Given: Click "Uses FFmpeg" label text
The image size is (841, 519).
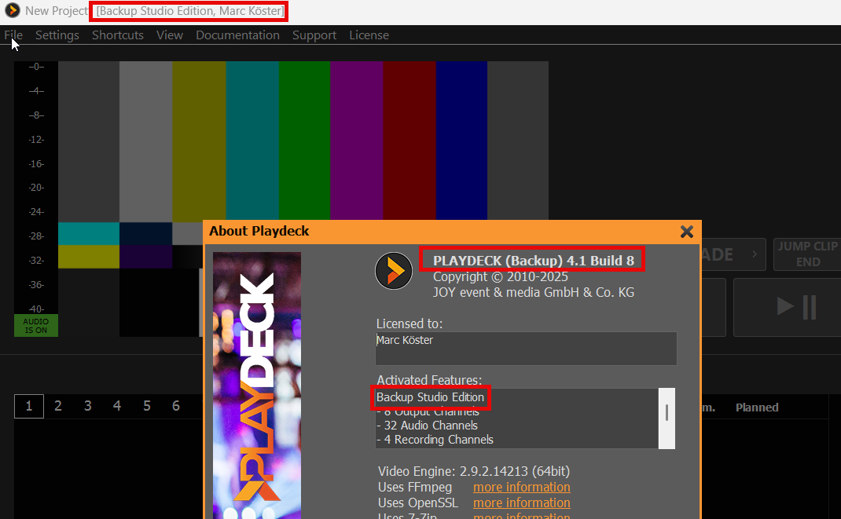Looking at the screenshot, I should click(x=414, y=487).
